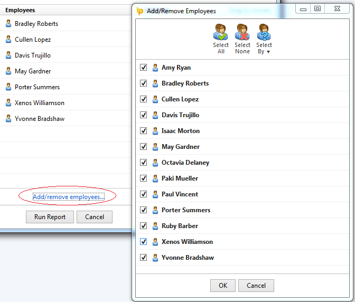Click the Add/Remove Employees dialog app icon
This screenshot has height=302, width=355.
tap(140, 11)
